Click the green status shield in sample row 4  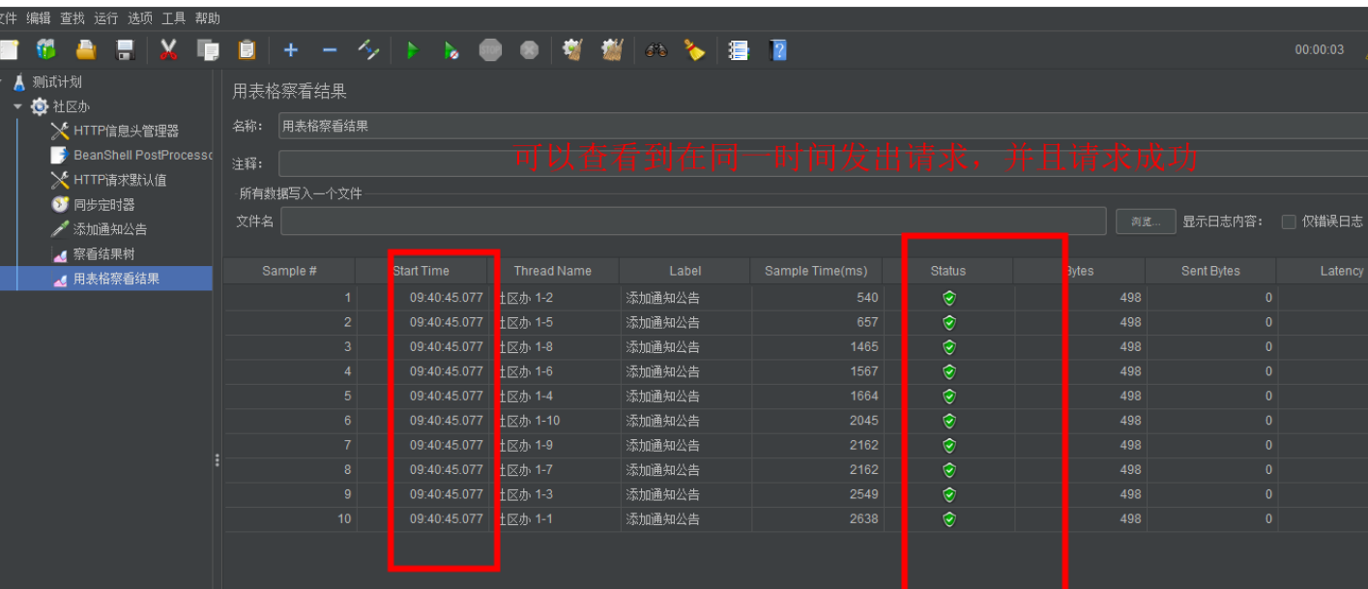click(948, 371)
